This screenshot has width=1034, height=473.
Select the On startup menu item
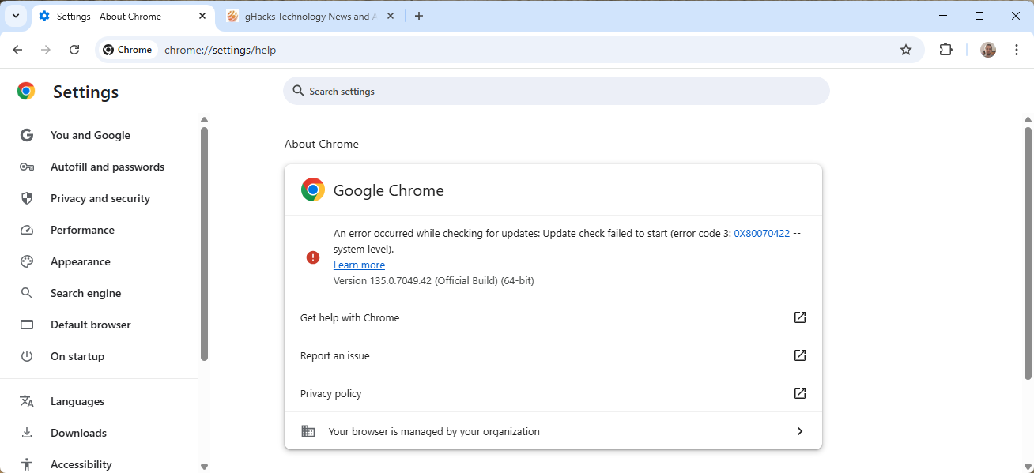pos(77,356)
